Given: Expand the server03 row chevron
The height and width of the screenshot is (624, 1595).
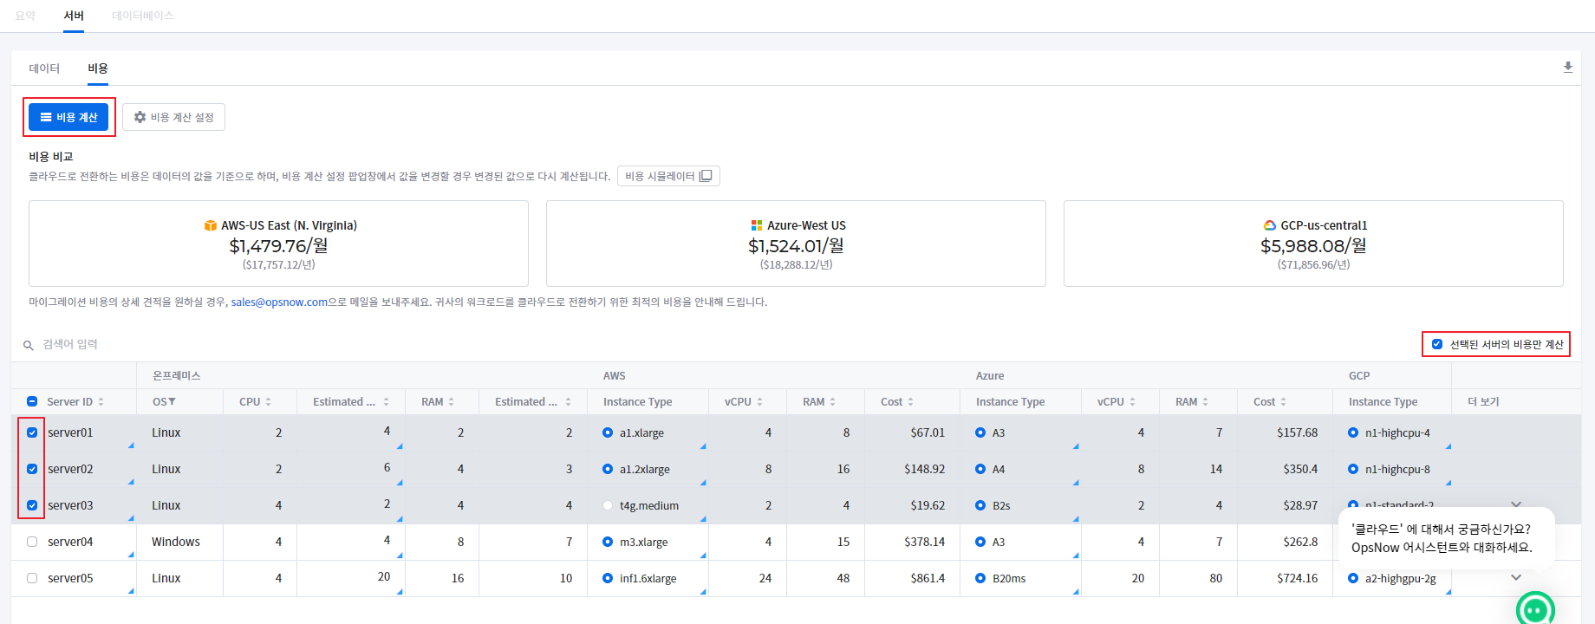Looking at the screenshot, I should tap(1516, 504).
